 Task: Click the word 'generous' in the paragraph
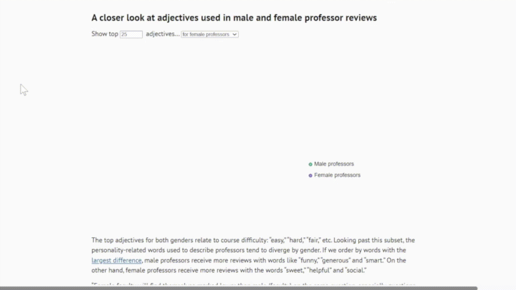333,260
